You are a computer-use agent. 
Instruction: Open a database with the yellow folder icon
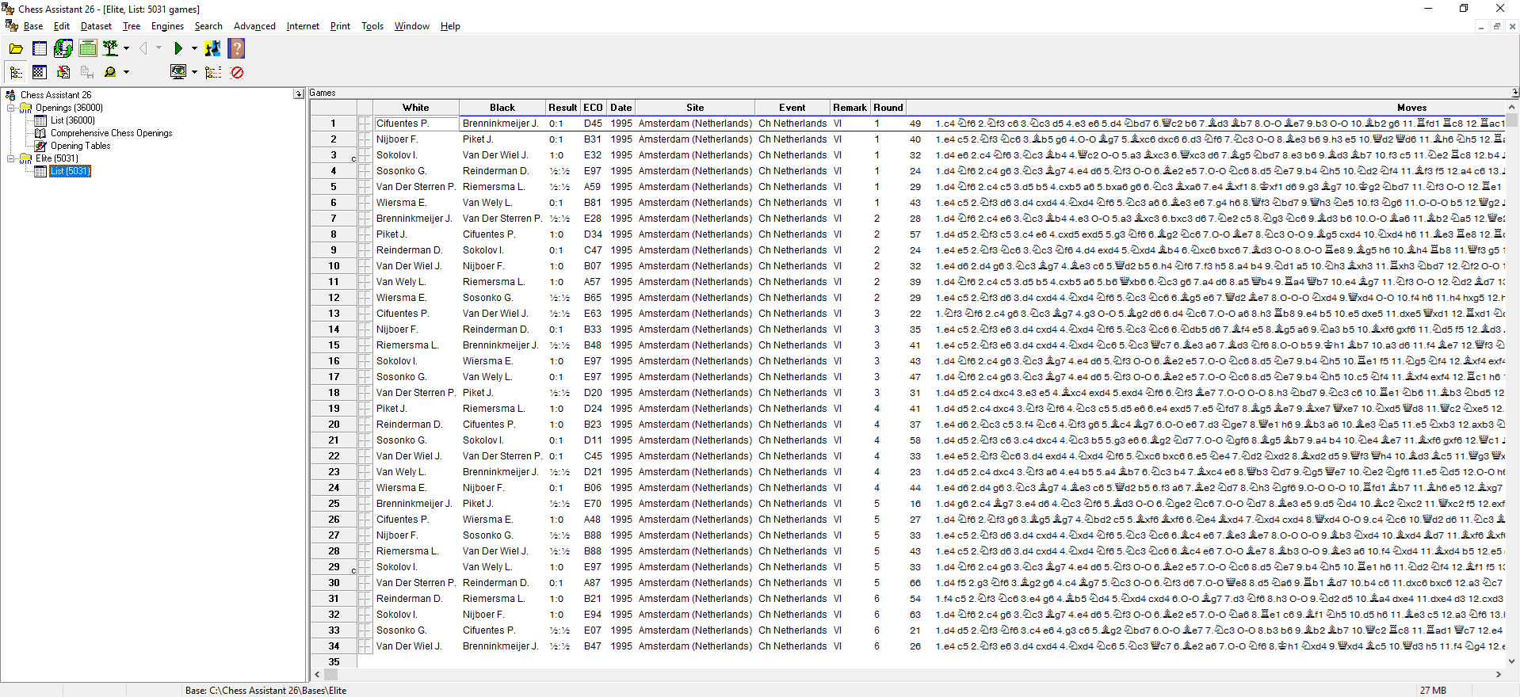click(16, 49)
